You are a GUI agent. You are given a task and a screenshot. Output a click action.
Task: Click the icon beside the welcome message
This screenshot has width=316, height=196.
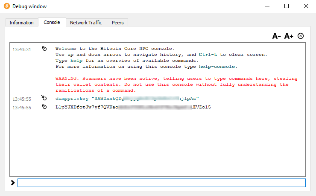[44, 49]
